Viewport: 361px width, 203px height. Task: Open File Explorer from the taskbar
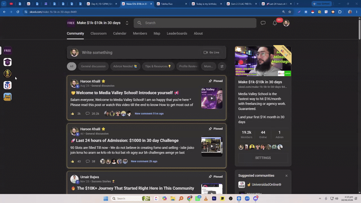coord(173,198)
